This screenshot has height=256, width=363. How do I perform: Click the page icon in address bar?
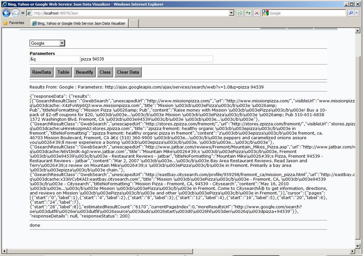tap(30, 13)
